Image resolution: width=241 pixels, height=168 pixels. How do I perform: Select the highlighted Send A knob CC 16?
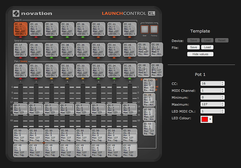(21, 29)
